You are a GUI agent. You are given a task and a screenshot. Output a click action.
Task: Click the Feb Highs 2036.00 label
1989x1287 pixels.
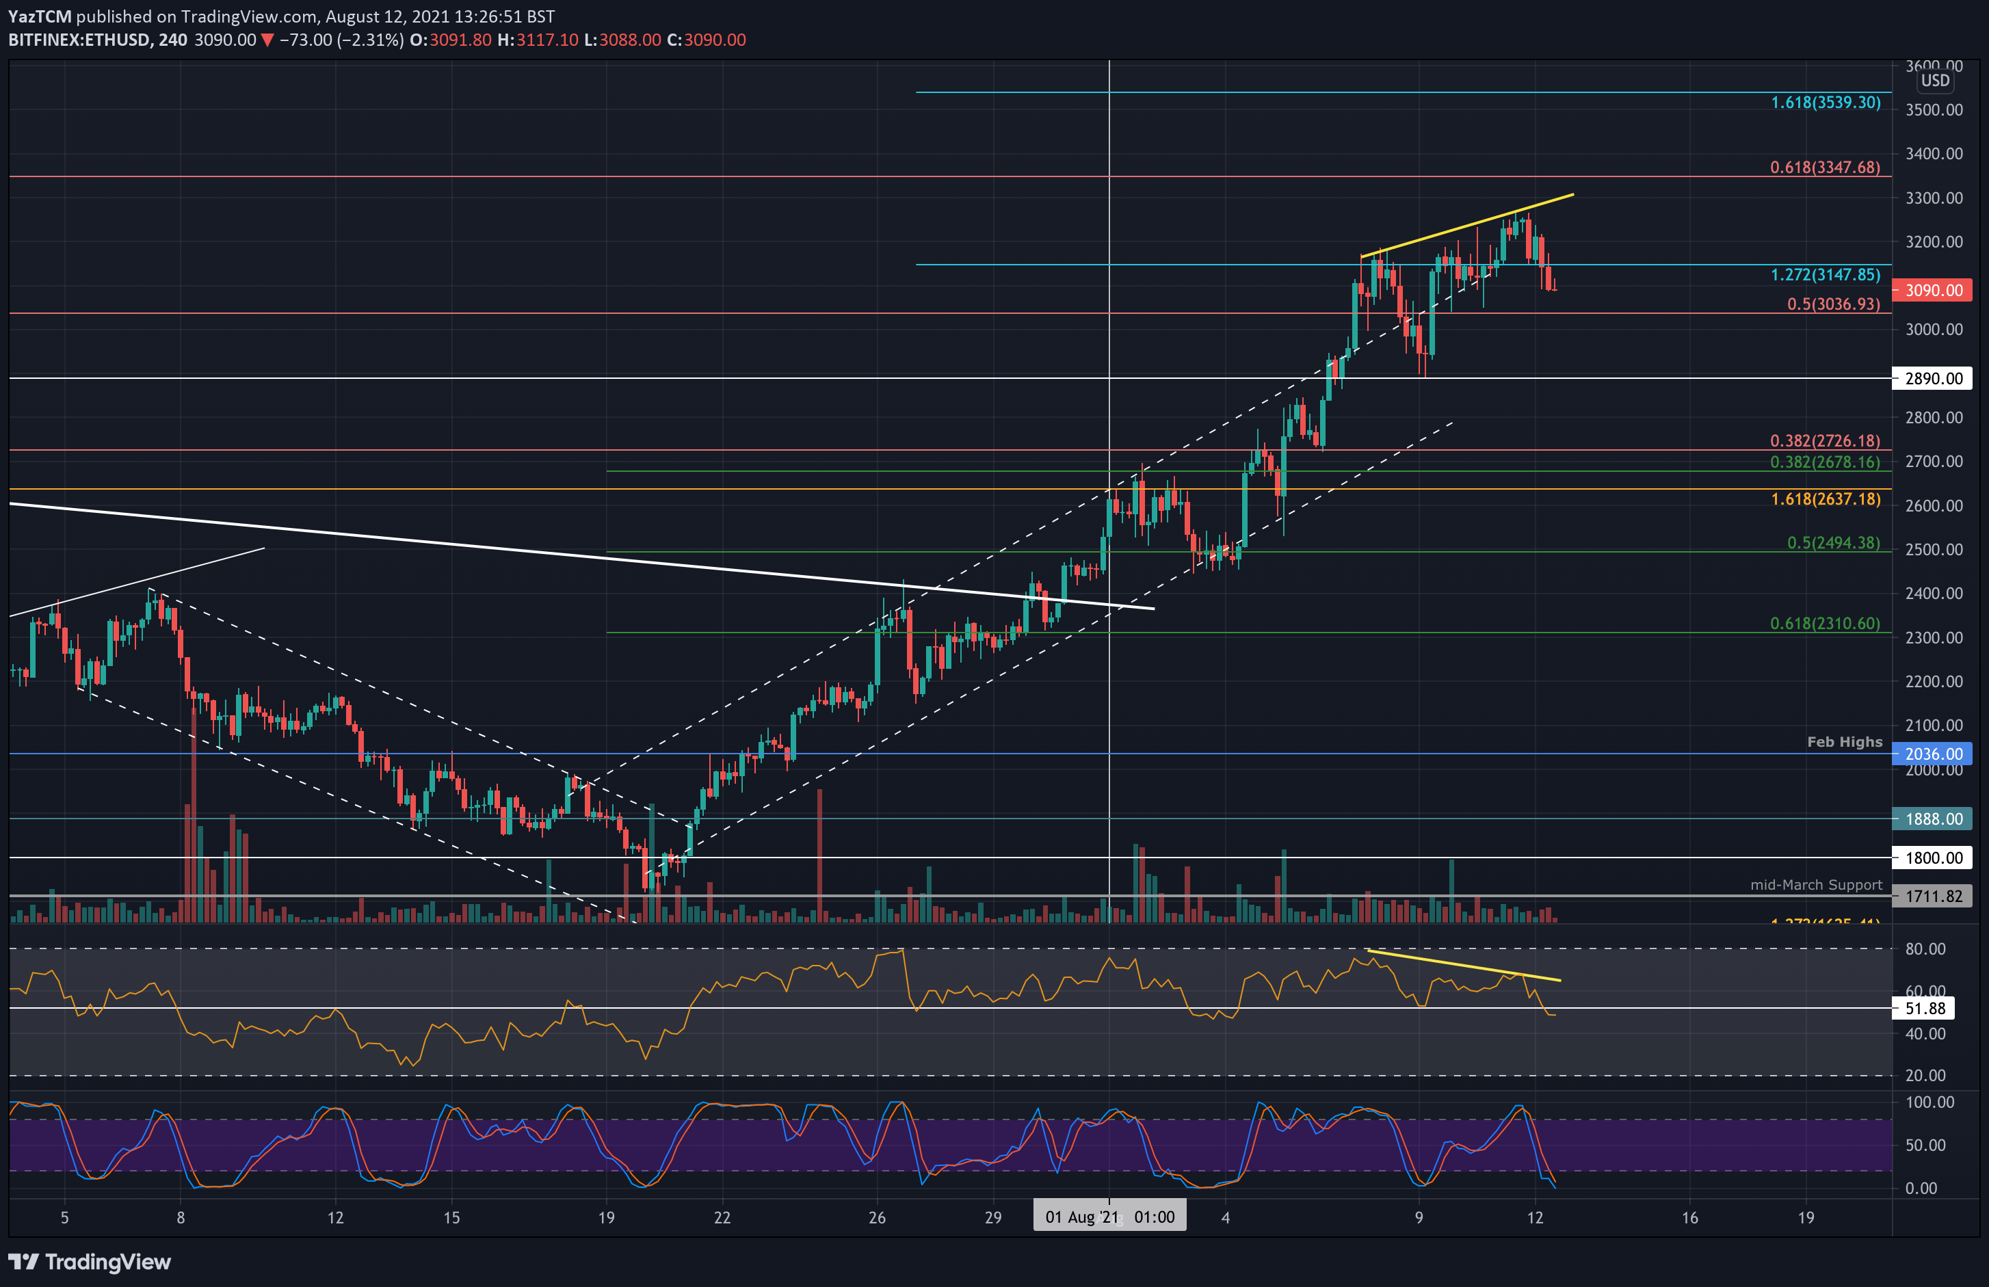(x=1933, y=753)
